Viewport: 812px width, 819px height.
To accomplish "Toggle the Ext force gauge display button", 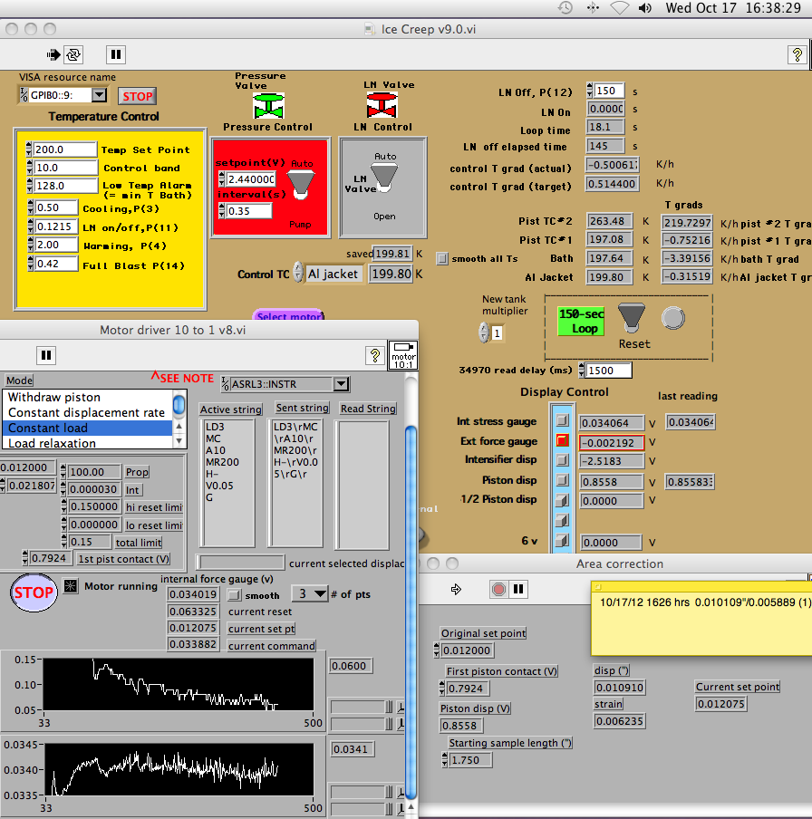I will [563, 441].
